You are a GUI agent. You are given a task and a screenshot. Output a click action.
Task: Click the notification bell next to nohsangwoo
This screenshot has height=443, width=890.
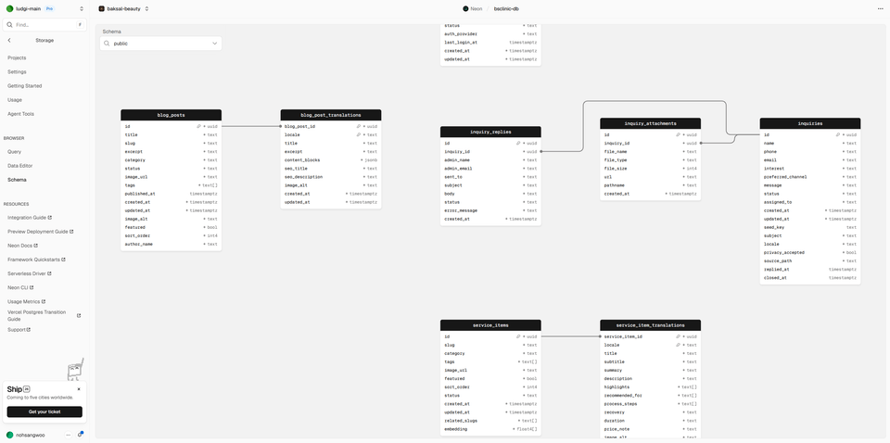80,435
